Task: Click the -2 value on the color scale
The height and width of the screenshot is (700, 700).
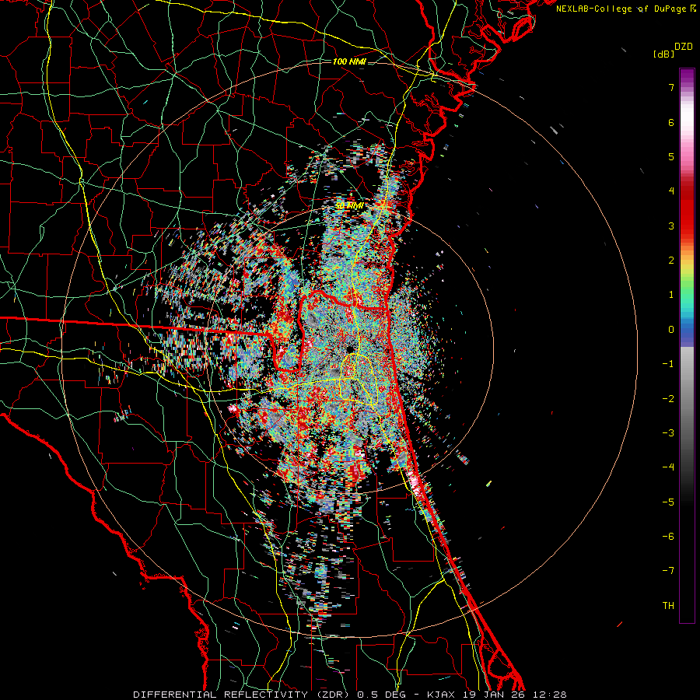Action: point(668,399)
